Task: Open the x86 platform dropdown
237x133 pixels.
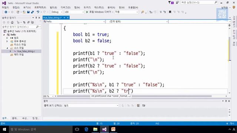Action: 74,12
